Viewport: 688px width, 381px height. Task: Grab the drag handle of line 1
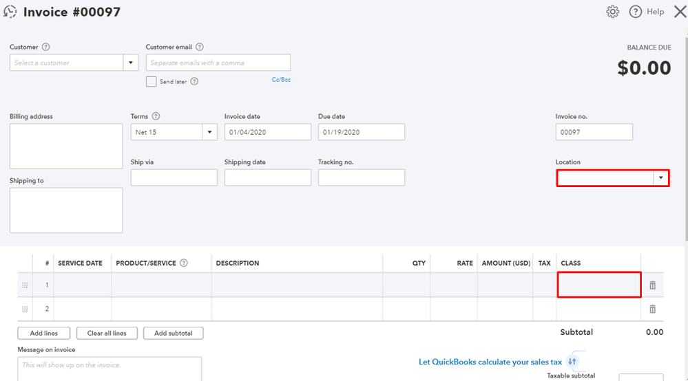(x=25, y=285)
